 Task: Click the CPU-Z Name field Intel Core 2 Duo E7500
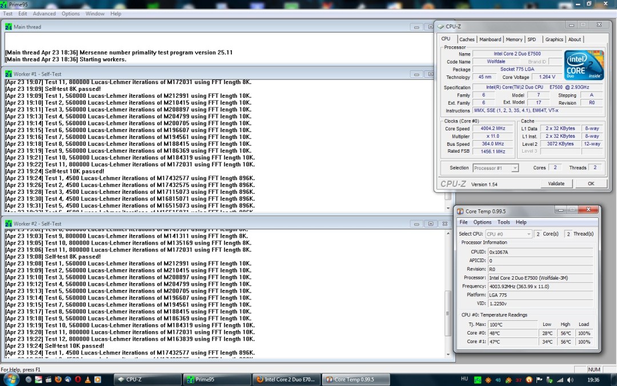pyautogui.click(x=517, y=54)
